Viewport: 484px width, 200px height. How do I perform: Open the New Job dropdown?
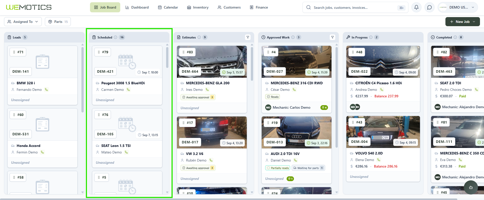tap(463, 22)
